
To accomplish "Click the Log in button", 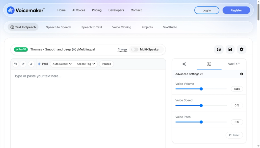I will [x=207, y=10].
